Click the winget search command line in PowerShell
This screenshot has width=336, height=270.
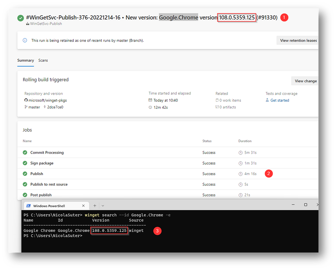[97, 215]
